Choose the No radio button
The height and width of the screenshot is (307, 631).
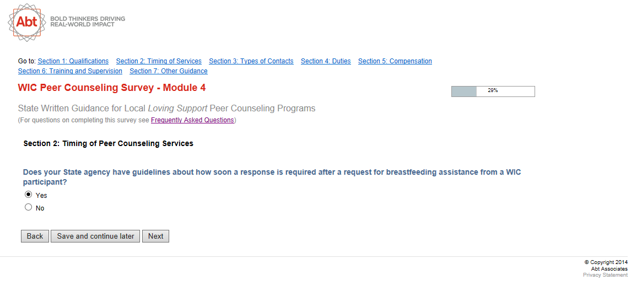[29, 208]
